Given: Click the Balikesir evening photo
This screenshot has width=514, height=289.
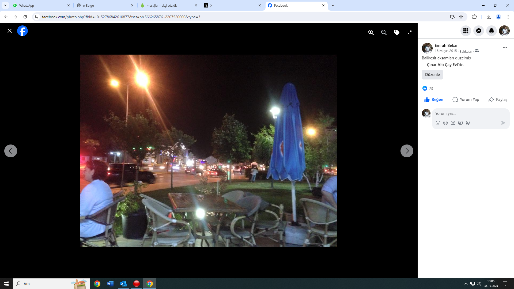Looking at the screenshot, I should (x=209, y=151).
